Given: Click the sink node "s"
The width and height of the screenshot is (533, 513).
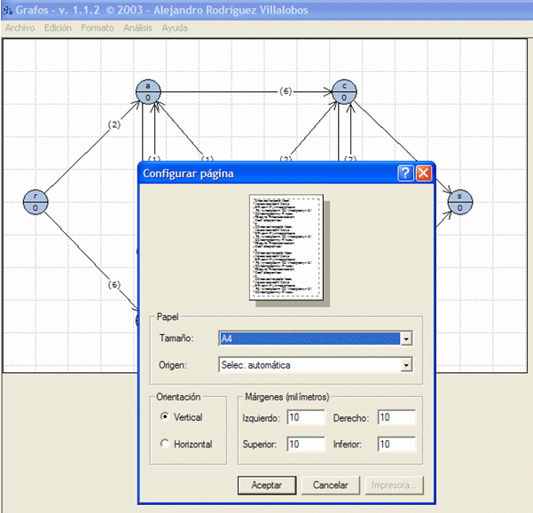Looking at the screenshot, I should tap(459, 201).
